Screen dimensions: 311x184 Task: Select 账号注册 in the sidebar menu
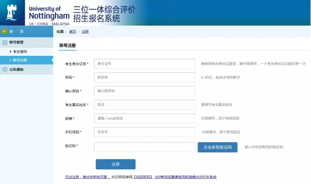tap(20, 60)
